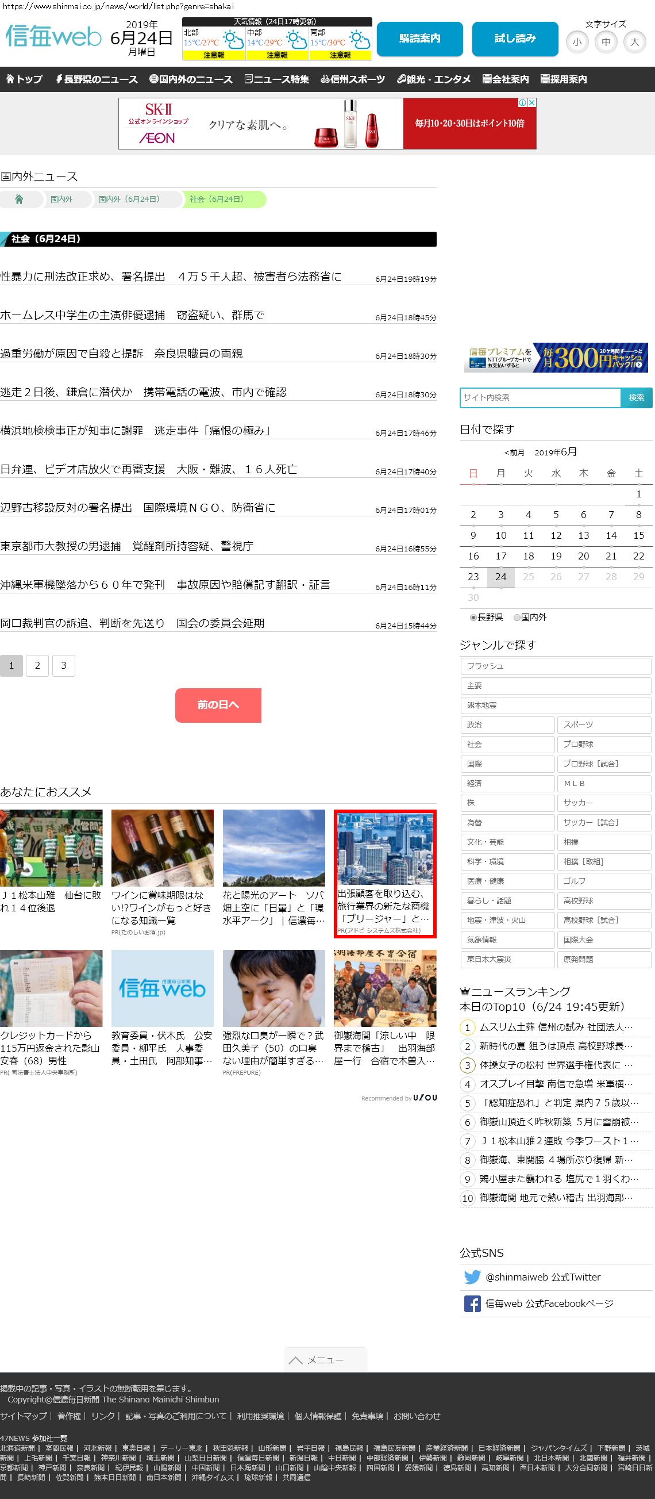This screenshot has width=655, height=1499.
Task: Open the sky halo photo thumbnail
Action: (273, 848)
